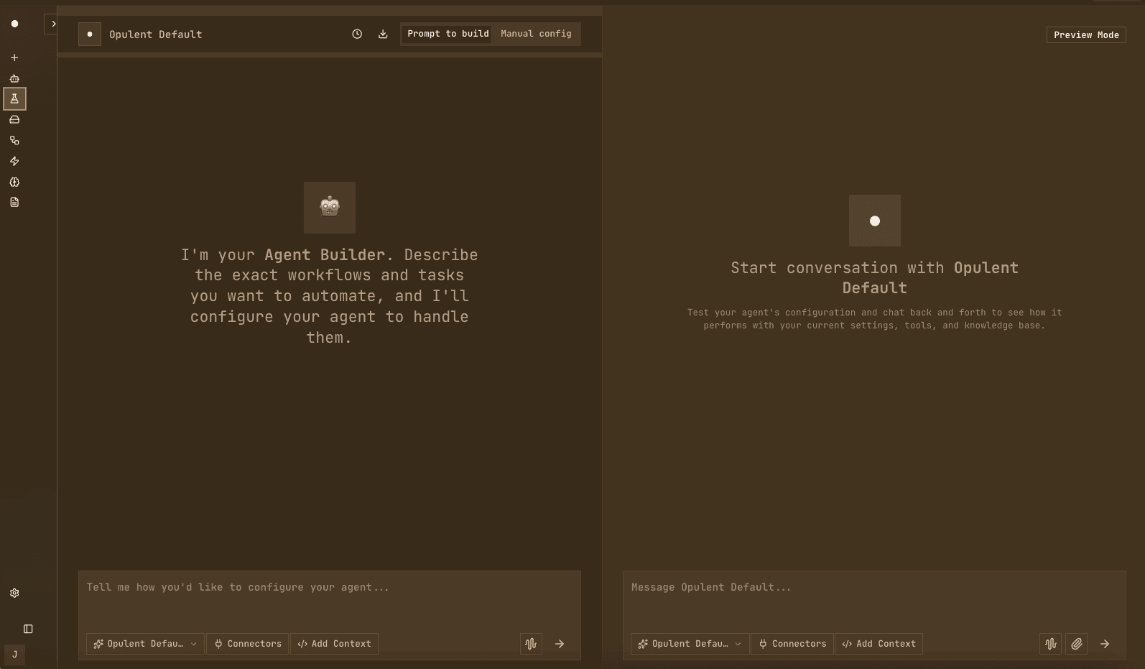Send the builder prompt with the arrow
Screen dimensions: 1145x669
(x=560, y=644)
